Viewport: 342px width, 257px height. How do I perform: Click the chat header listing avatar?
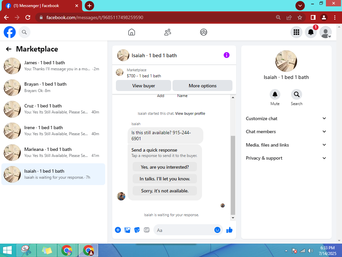(x=123, y=55)
